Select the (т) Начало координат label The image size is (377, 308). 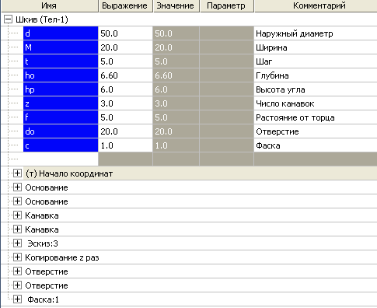pos(69,173)
